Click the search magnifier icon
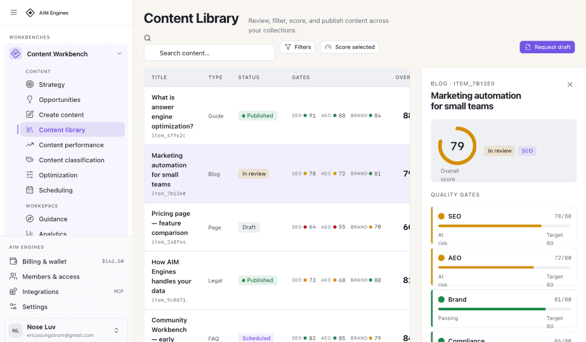Screen dimensions: 586x342 pyautogui.click(x=147, y=38)
